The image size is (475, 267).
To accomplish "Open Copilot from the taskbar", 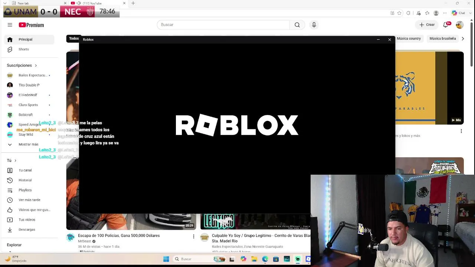I will click(x=243, y=259).
